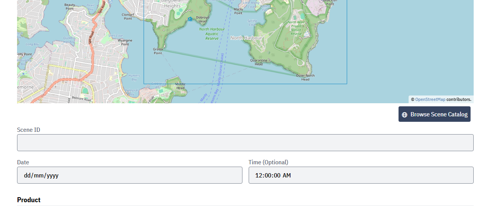Click the Browse Scene Catalog button
The image size is (488, 208).
[x=434, y=114]
